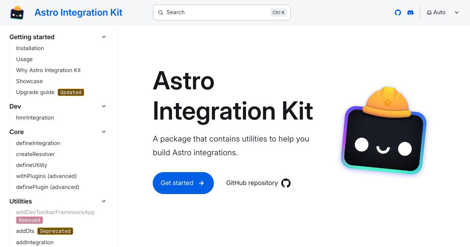Open Why Astro Integration Kit page

[48, 70]
